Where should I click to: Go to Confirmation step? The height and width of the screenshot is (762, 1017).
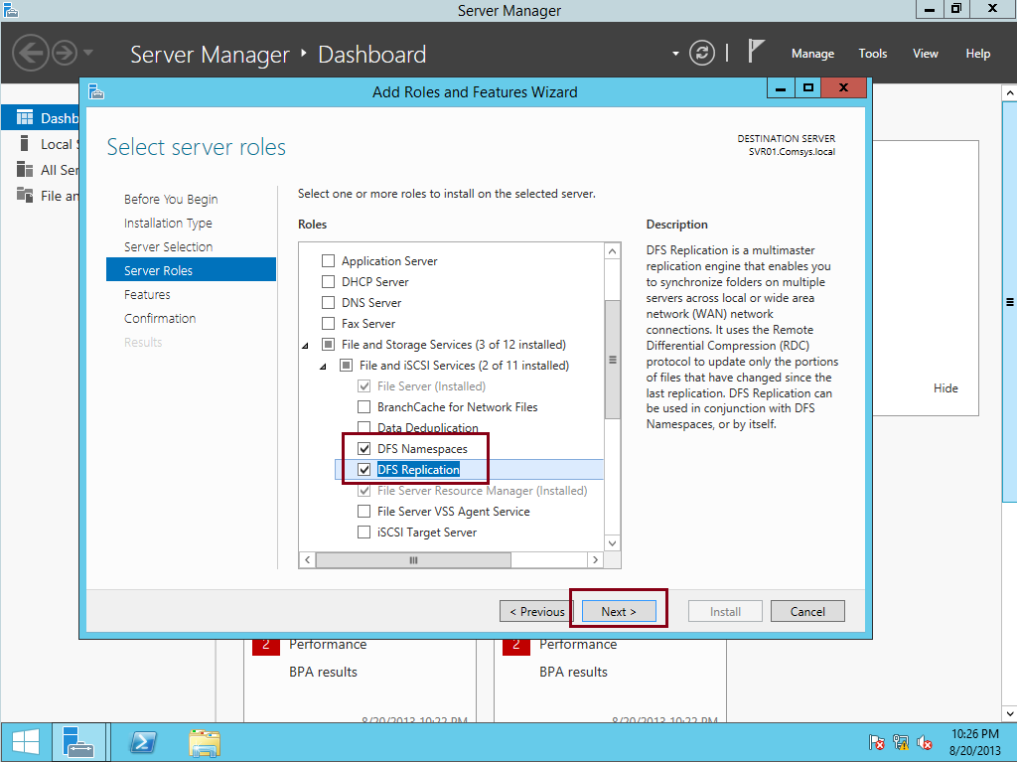tap(160, 319)
